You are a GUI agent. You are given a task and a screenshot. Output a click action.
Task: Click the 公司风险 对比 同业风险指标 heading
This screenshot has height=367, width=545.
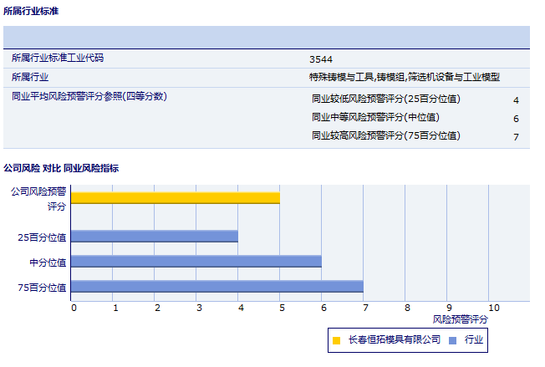tap(61, 168)
